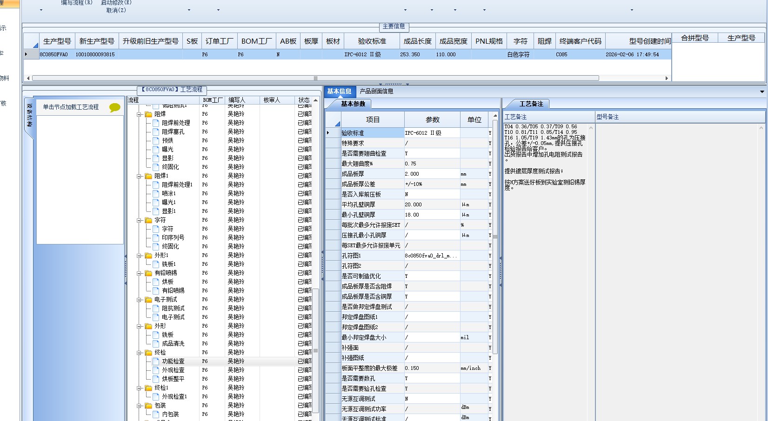Viewport: 768px width, 421px height.
Task: Click the document icon of 印序列号
Action: pos(156,238)
